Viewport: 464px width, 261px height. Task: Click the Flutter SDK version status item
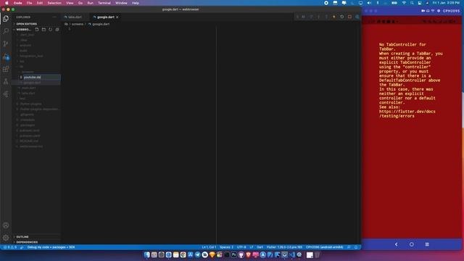284,247
